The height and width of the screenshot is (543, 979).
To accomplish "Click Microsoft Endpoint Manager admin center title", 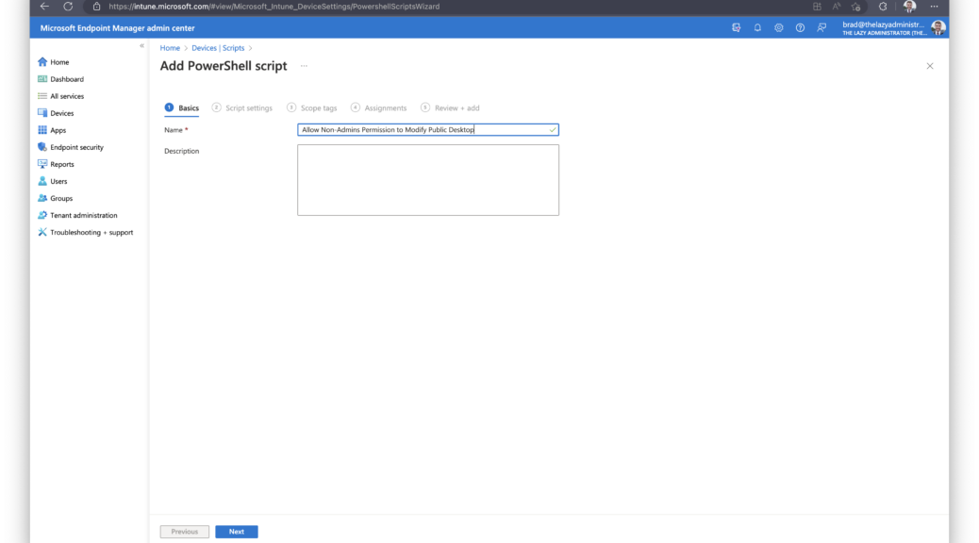I will pos(117,28).
